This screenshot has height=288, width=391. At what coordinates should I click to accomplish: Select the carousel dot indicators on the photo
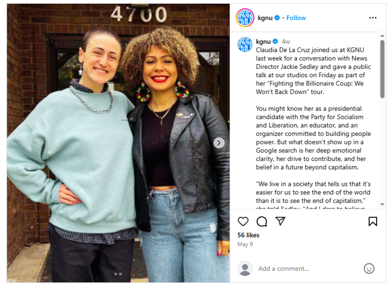(x=118, y=274)
